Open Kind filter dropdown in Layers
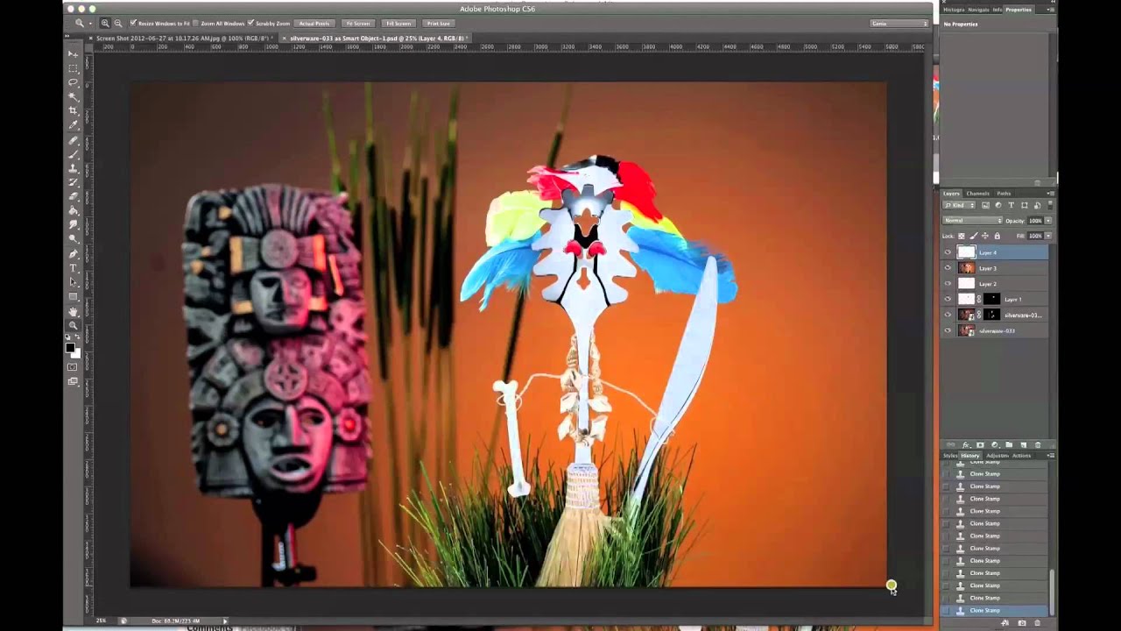This screenshot has height=631, width=1121. (x=959, y=205)
